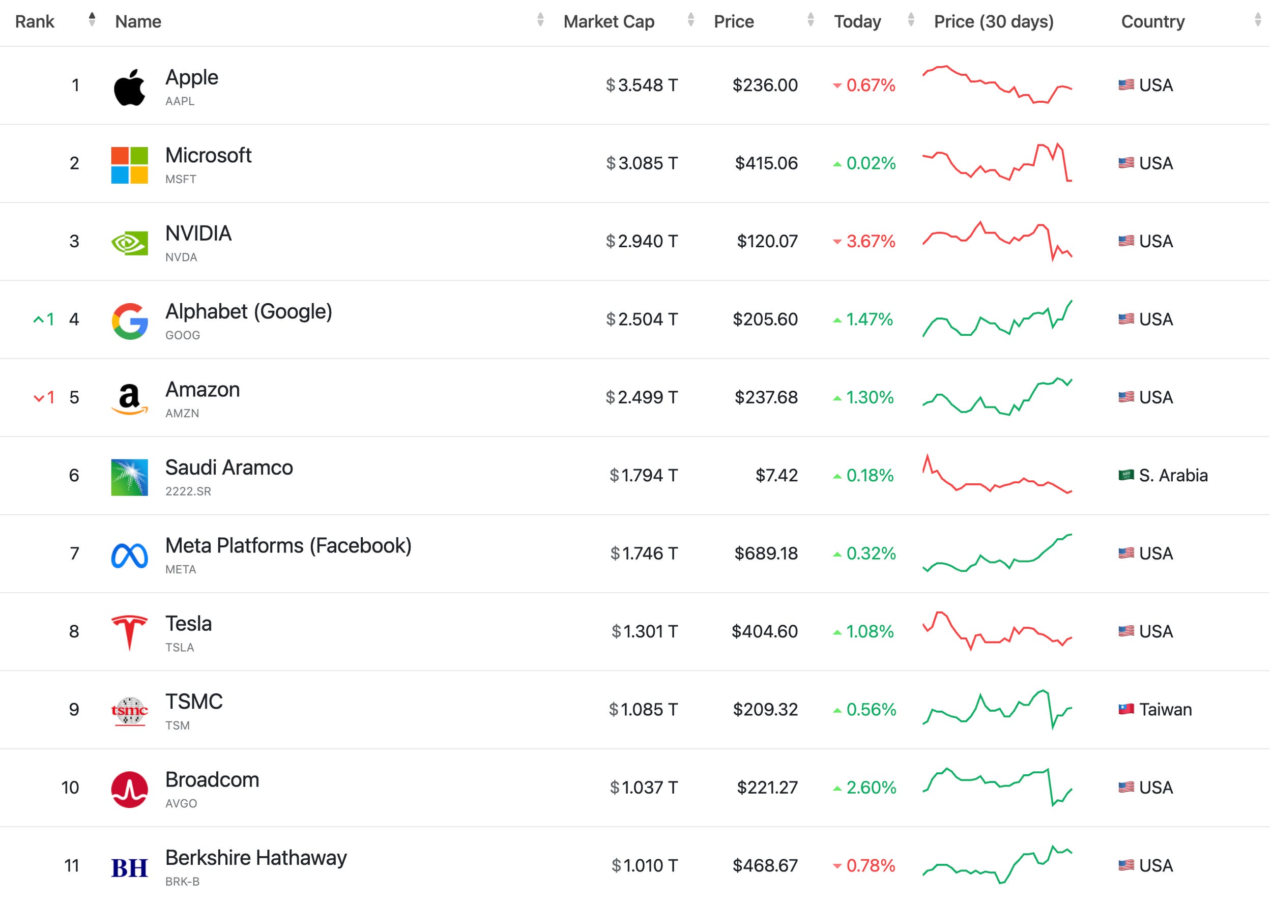This screenshot has width=1272, height=903.
Task: Open the Berkshire Hathaway company link
Action: point(256,858)
